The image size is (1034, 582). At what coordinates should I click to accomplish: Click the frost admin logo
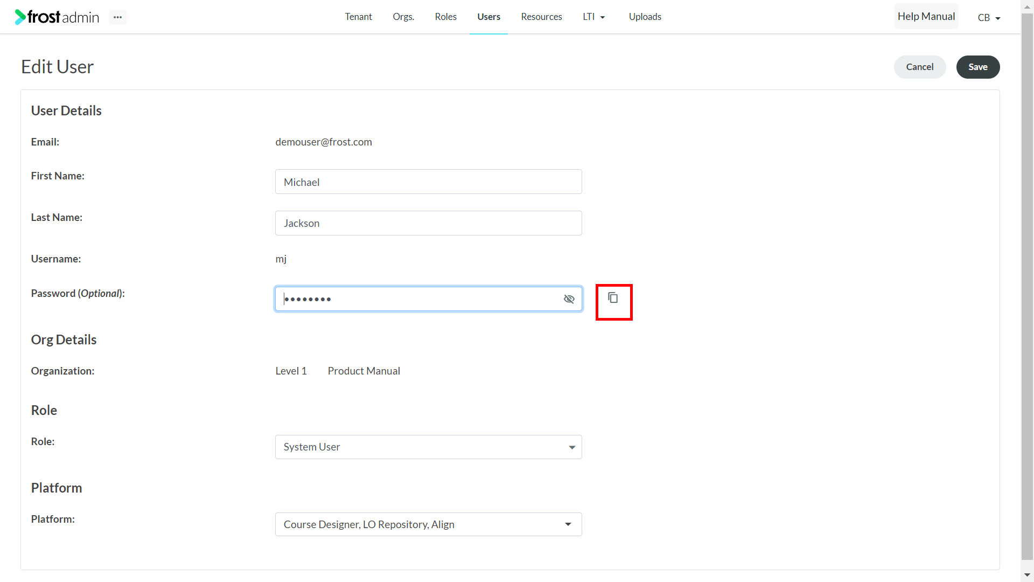click(57, 17)
